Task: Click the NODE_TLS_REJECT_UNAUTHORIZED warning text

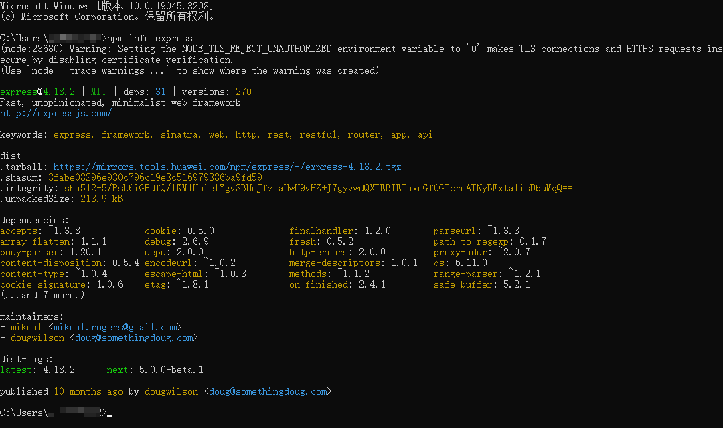Action: (256, 49)
